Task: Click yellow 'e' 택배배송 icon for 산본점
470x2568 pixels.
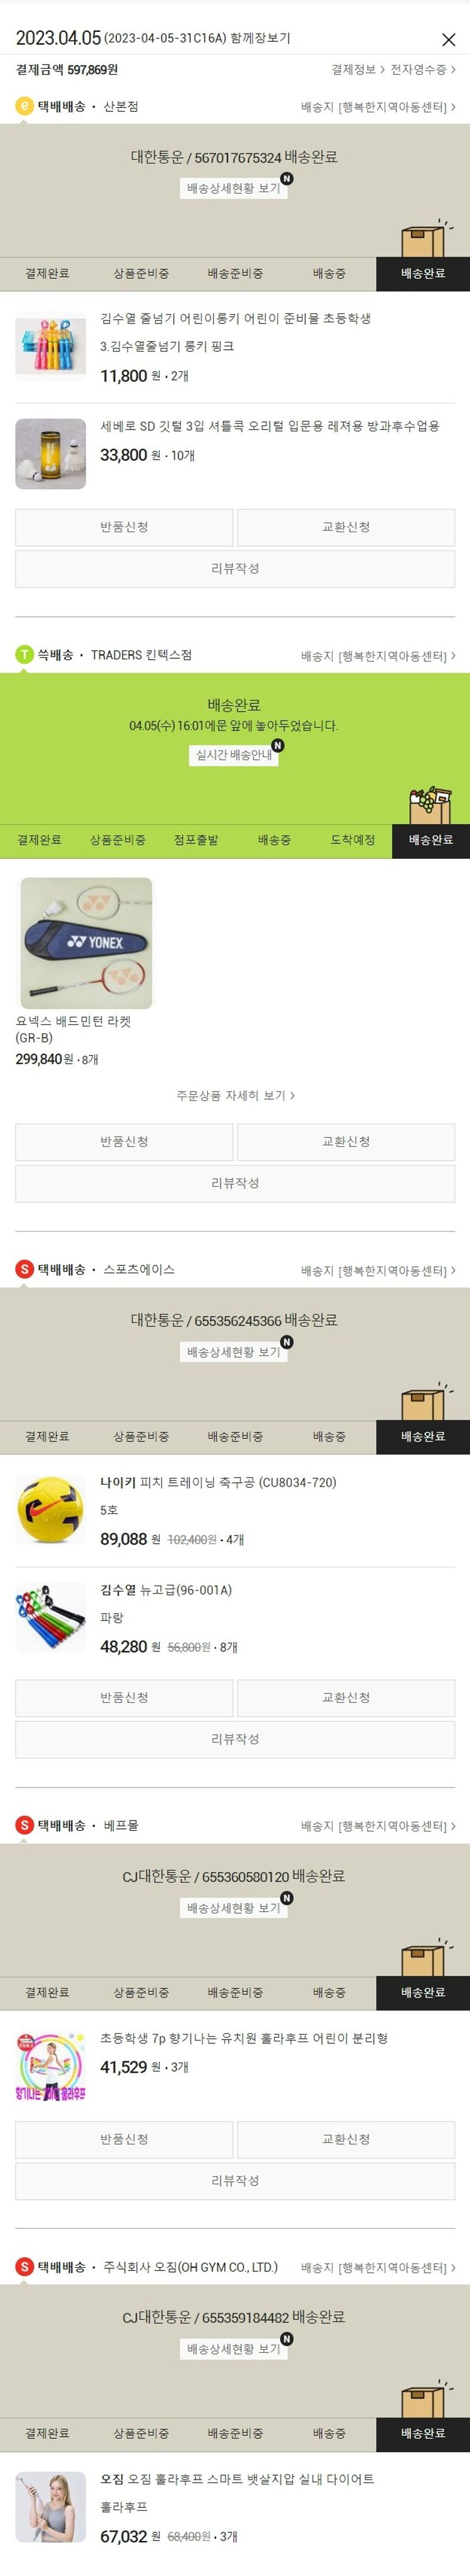Action: (25, 106)
